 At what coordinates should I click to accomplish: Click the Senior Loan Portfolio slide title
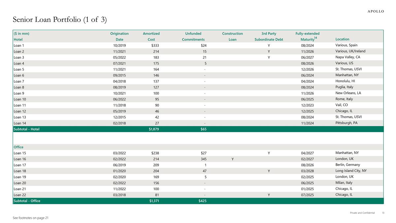point(60,20)
